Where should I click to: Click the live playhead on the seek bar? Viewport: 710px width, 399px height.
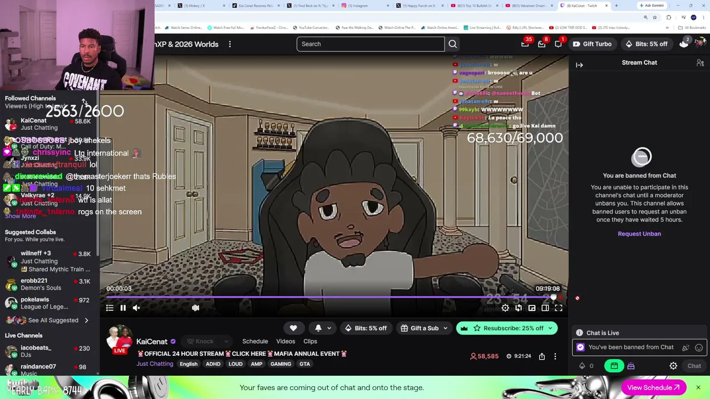pyautogui.click(x=554, y=298)
